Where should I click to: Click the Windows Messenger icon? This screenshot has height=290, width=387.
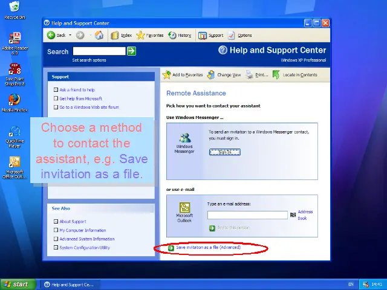tap(185, 138)
